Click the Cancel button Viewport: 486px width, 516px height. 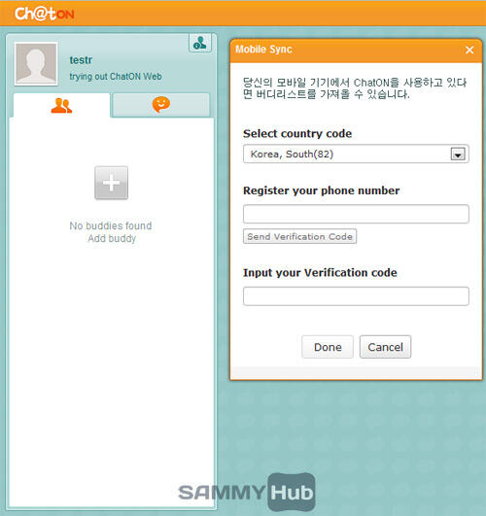[x=385, y=347]
